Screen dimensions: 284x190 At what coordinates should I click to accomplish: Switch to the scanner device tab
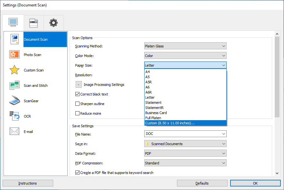click(33, 22)
